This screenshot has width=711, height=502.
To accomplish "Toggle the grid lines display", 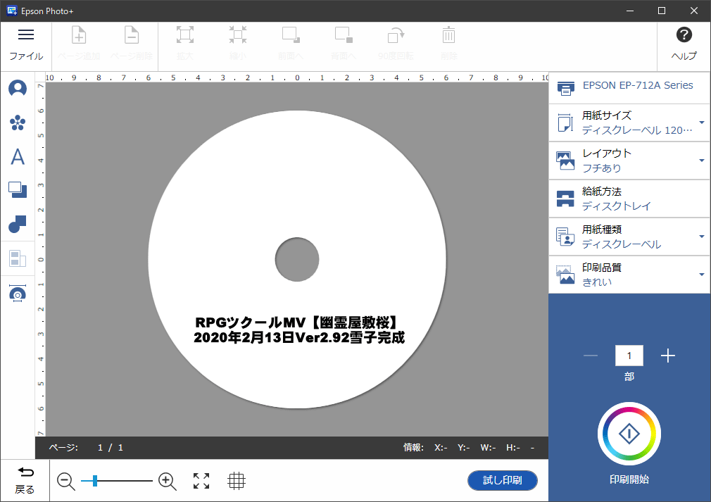I will 237,481.
